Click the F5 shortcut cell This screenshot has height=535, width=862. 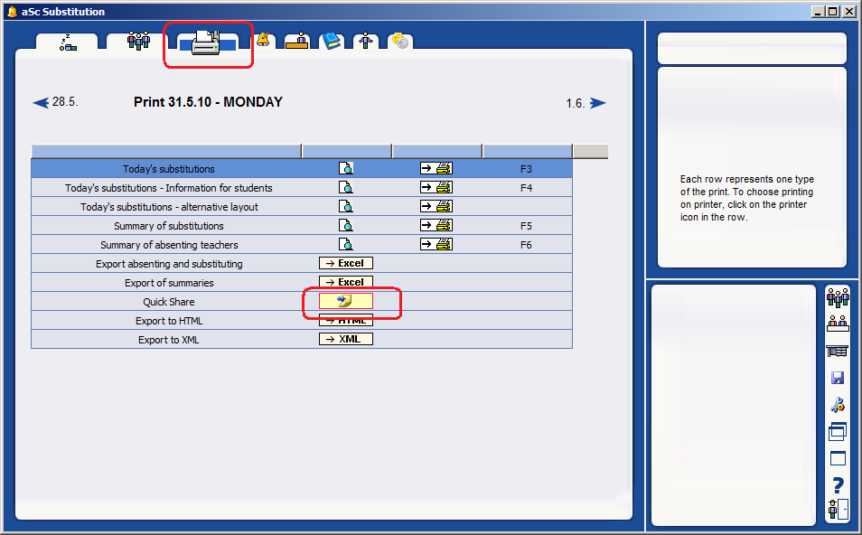pos(526,226)
